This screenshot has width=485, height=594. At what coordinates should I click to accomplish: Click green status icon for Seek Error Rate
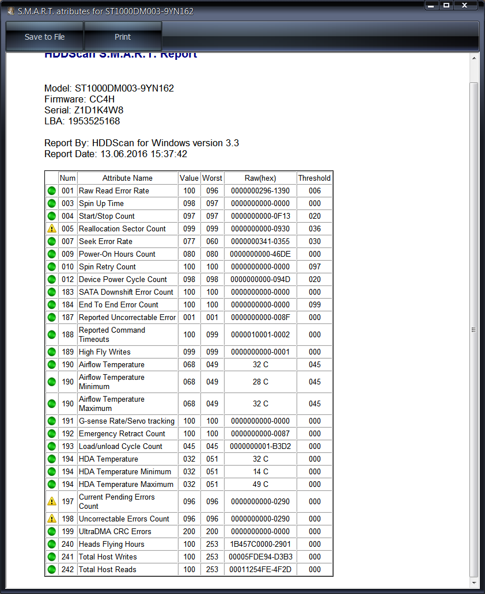(x=52, y=241)
